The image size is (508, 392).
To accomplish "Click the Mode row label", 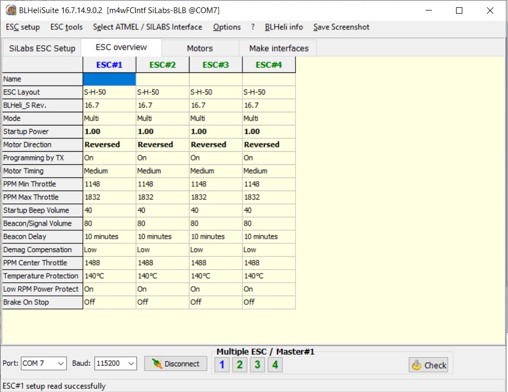I will click(43, 119).
